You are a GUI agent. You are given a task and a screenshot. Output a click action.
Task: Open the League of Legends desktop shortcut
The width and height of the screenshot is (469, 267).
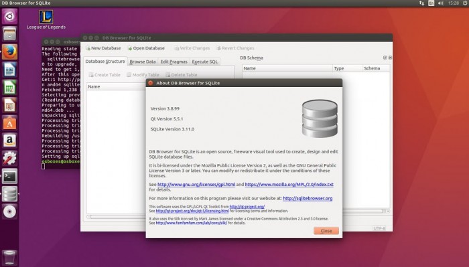pos(46,19)
